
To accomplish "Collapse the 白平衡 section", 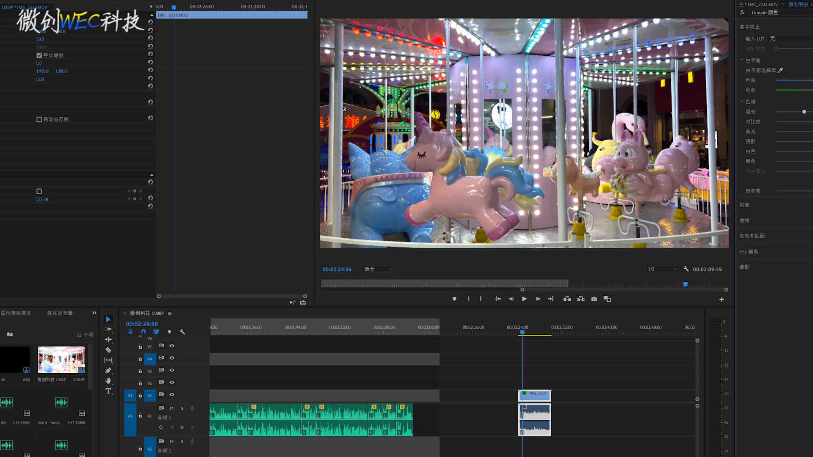I will click(x=741, y=60).
